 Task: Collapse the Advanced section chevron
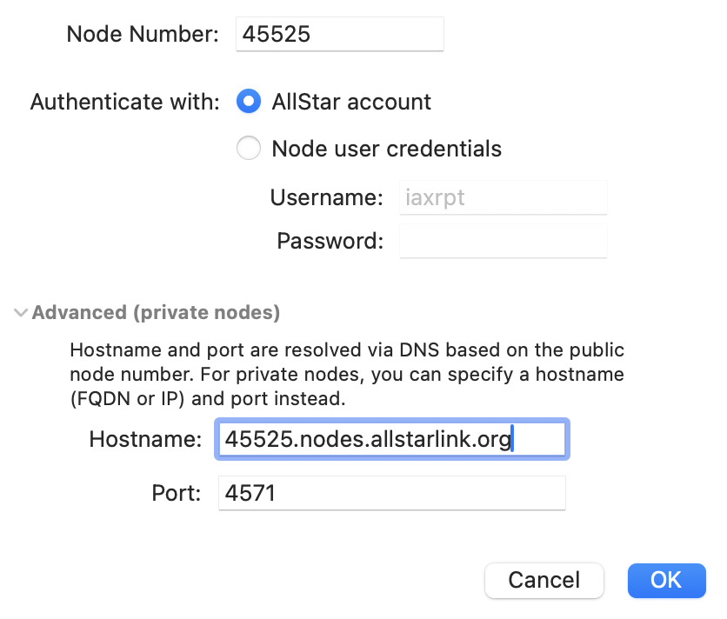point(21,313)
